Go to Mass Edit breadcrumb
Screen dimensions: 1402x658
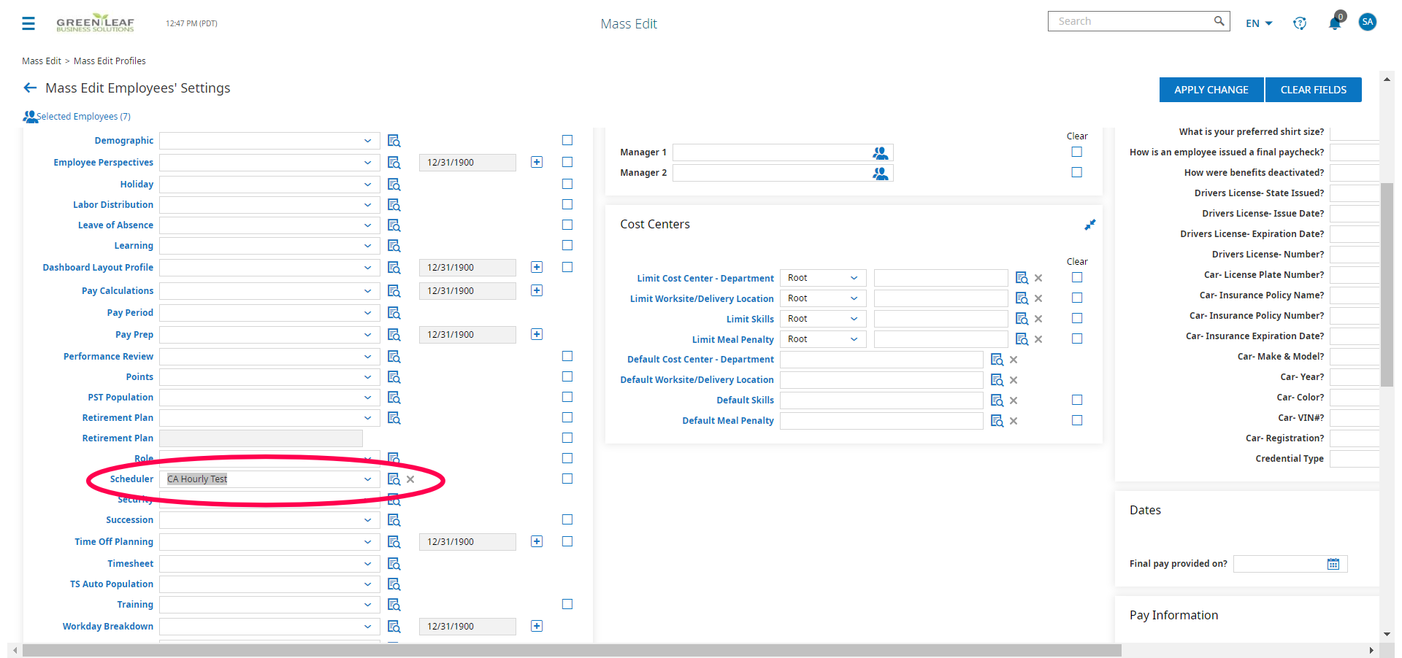click(x=42, y=61)
